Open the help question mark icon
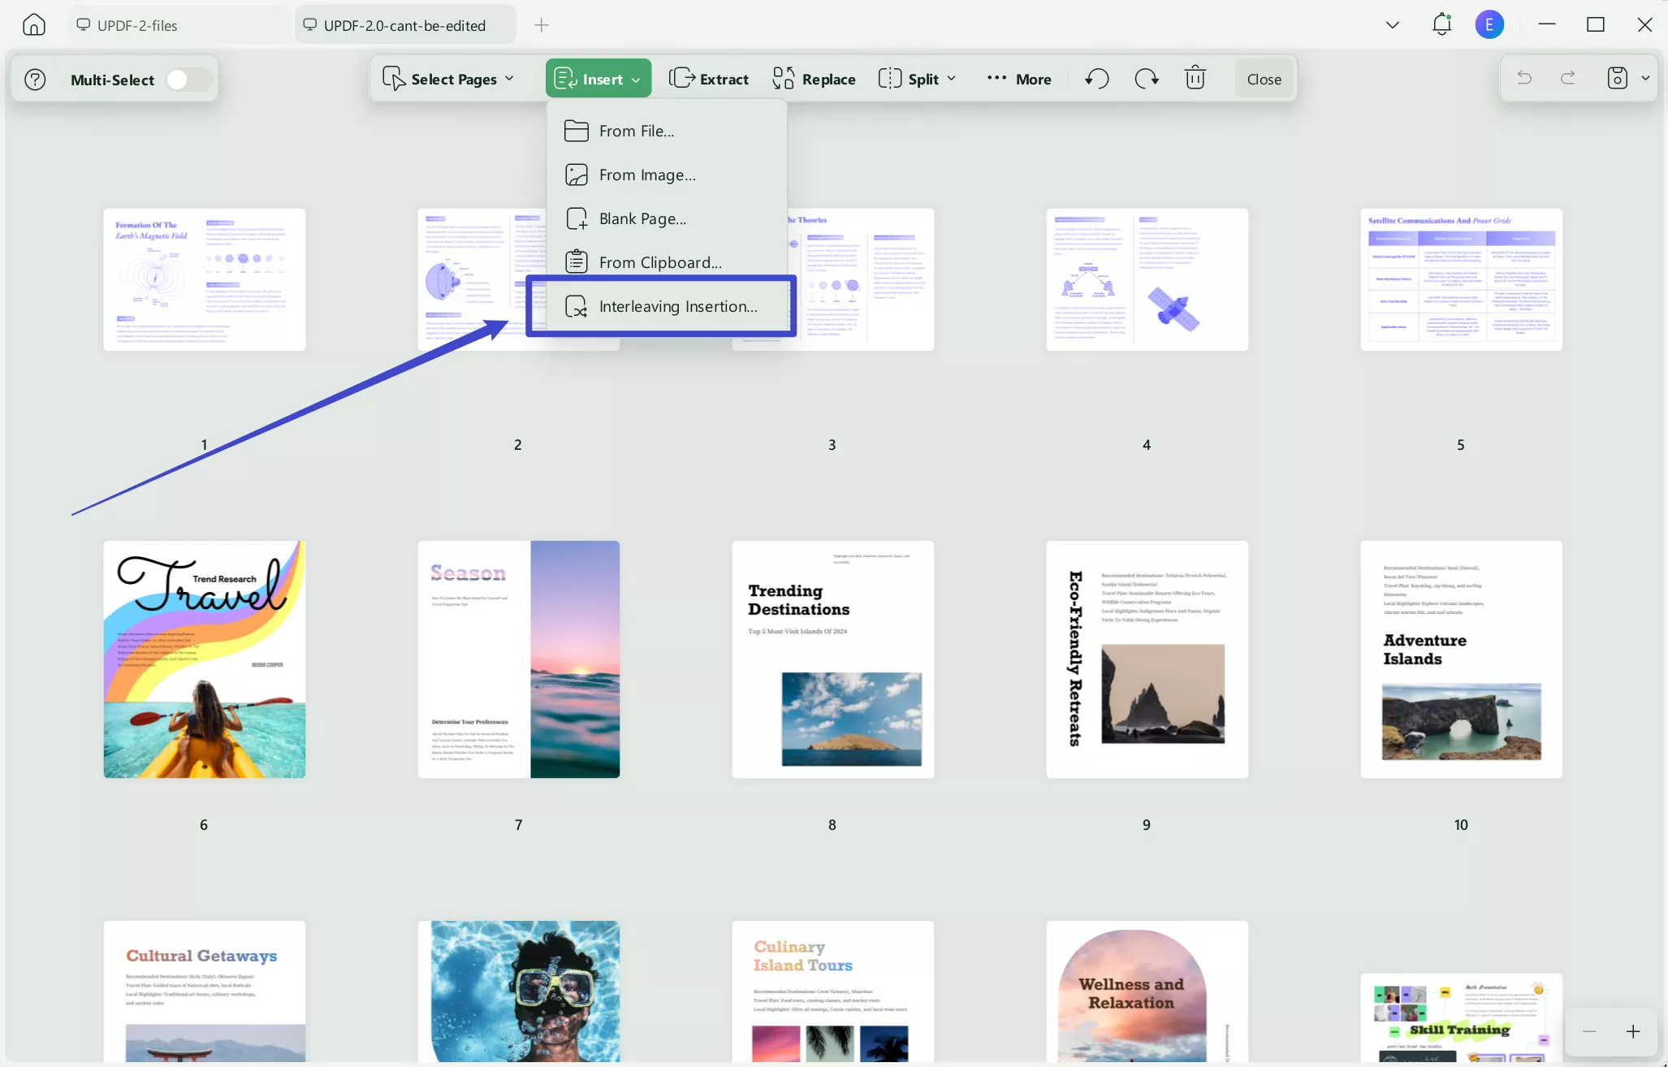 [x=35, y=80]
